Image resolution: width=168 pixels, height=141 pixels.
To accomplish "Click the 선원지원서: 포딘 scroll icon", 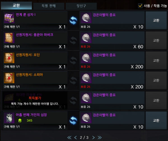I will tap(9, 58).
